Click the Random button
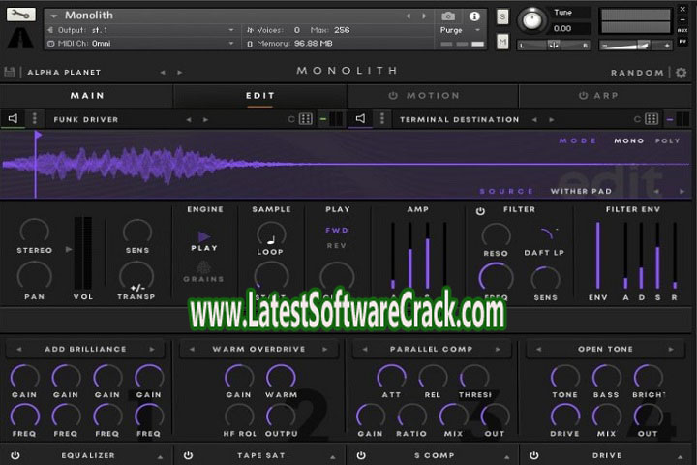Screen dimensions: 697x465 (637, 73)
